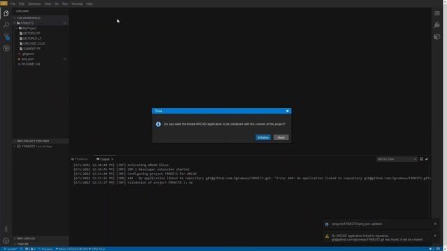
Task: Click the Initialize button in the dialog
Action: [263, 137]
